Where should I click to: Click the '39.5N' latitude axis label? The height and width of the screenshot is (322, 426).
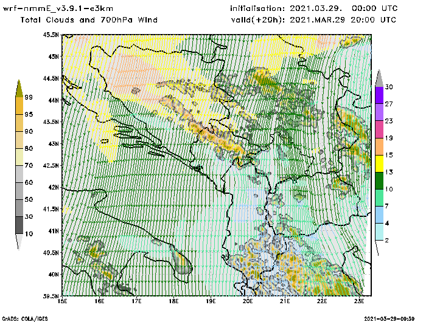pyautogui.click(x=51, y=296)
